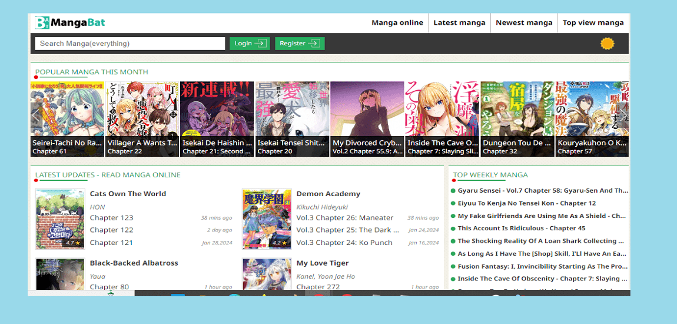Open The Shocking Reality Of A Loan Shark link
677x324 pixels.
[x=541, y=240]
